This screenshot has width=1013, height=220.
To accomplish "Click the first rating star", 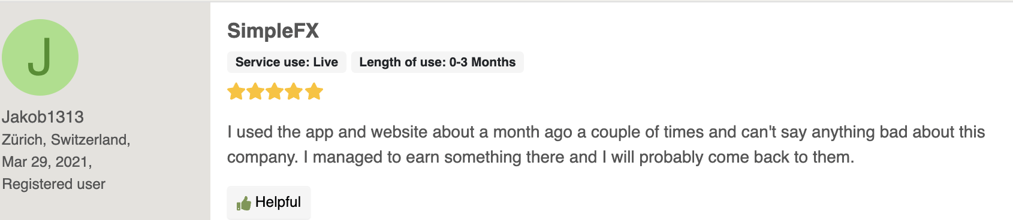I will click(x=236, y=91).
